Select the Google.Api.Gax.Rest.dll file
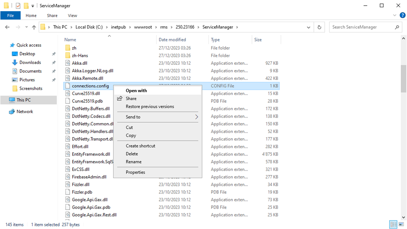This screenshot has width=407, height=229. 94,215
